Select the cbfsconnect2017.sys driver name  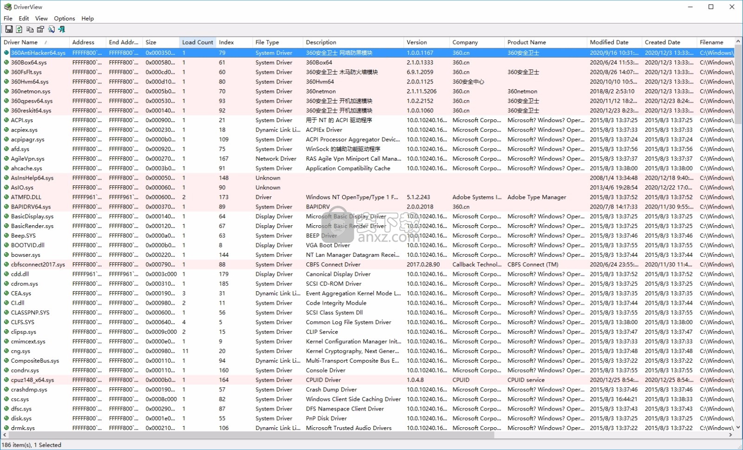pos(38,265)
